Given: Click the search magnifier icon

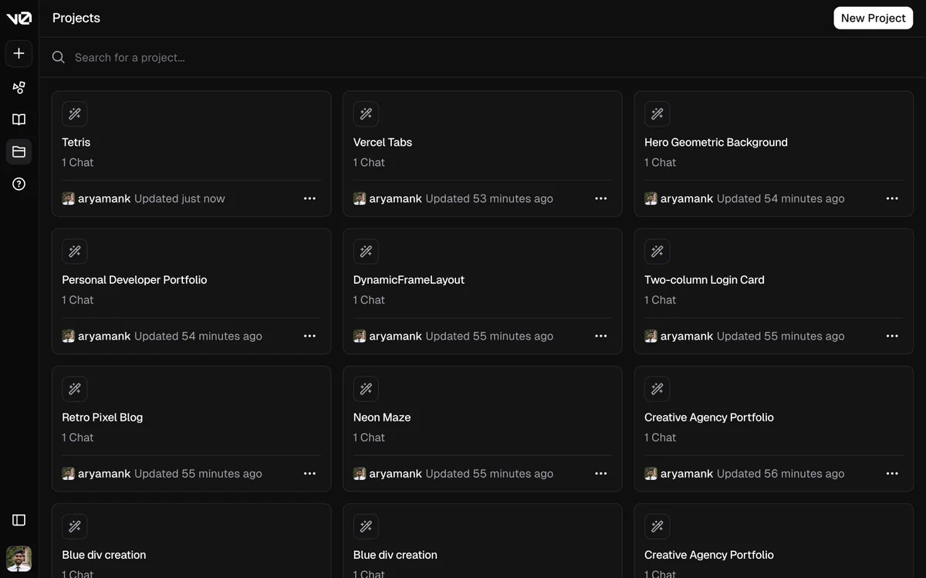Looking at the screenshot, I should tap(58, 57).
